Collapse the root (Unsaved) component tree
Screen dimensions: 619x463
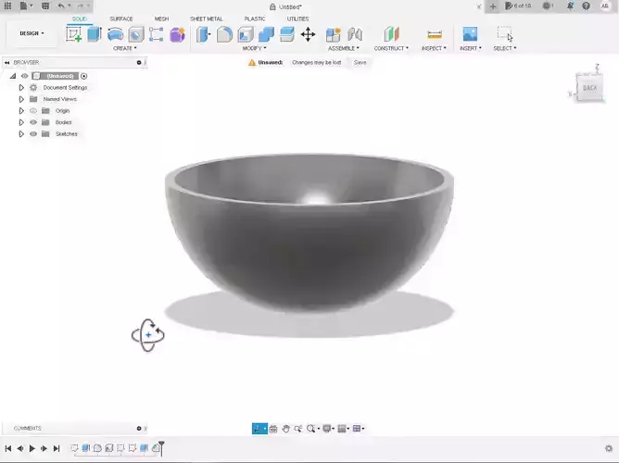click(x=13, y=76)
